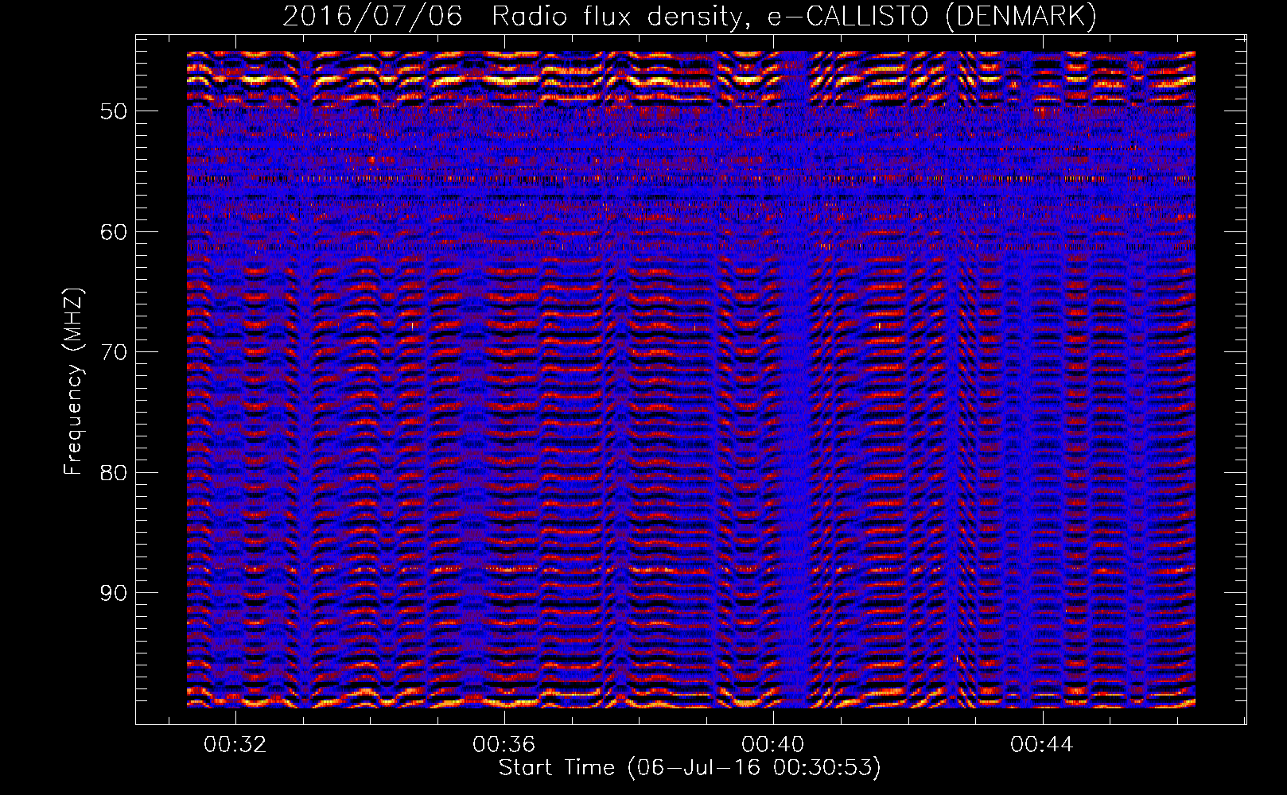Click the 90 frequency tick label
Image resolution: width=1287 pixels, height=795 pixels.
[114, 593]
